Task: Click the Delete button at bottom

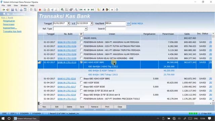Action: tap(70, 107)
